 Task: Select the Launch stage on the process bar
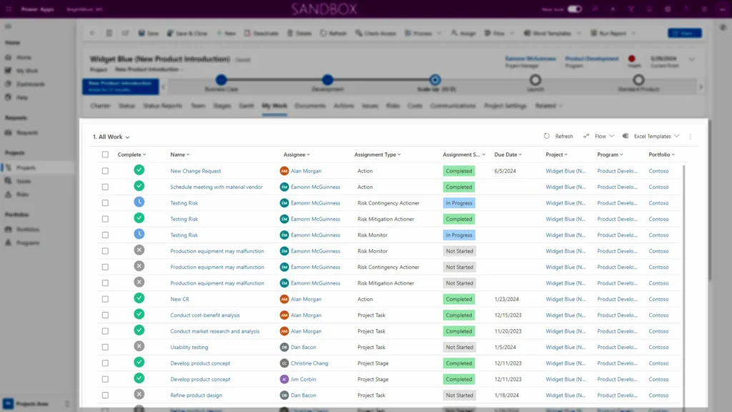coord(535,80)
